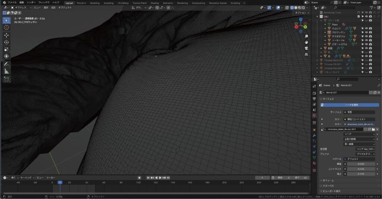Select the Scale tool
Screen dimensions: 382x199
click(6, 50)
